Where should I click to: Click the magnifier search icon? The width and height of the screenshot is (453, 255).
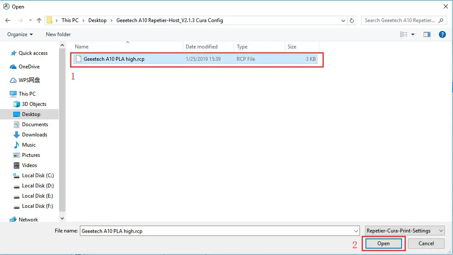[x=441, y=20]
